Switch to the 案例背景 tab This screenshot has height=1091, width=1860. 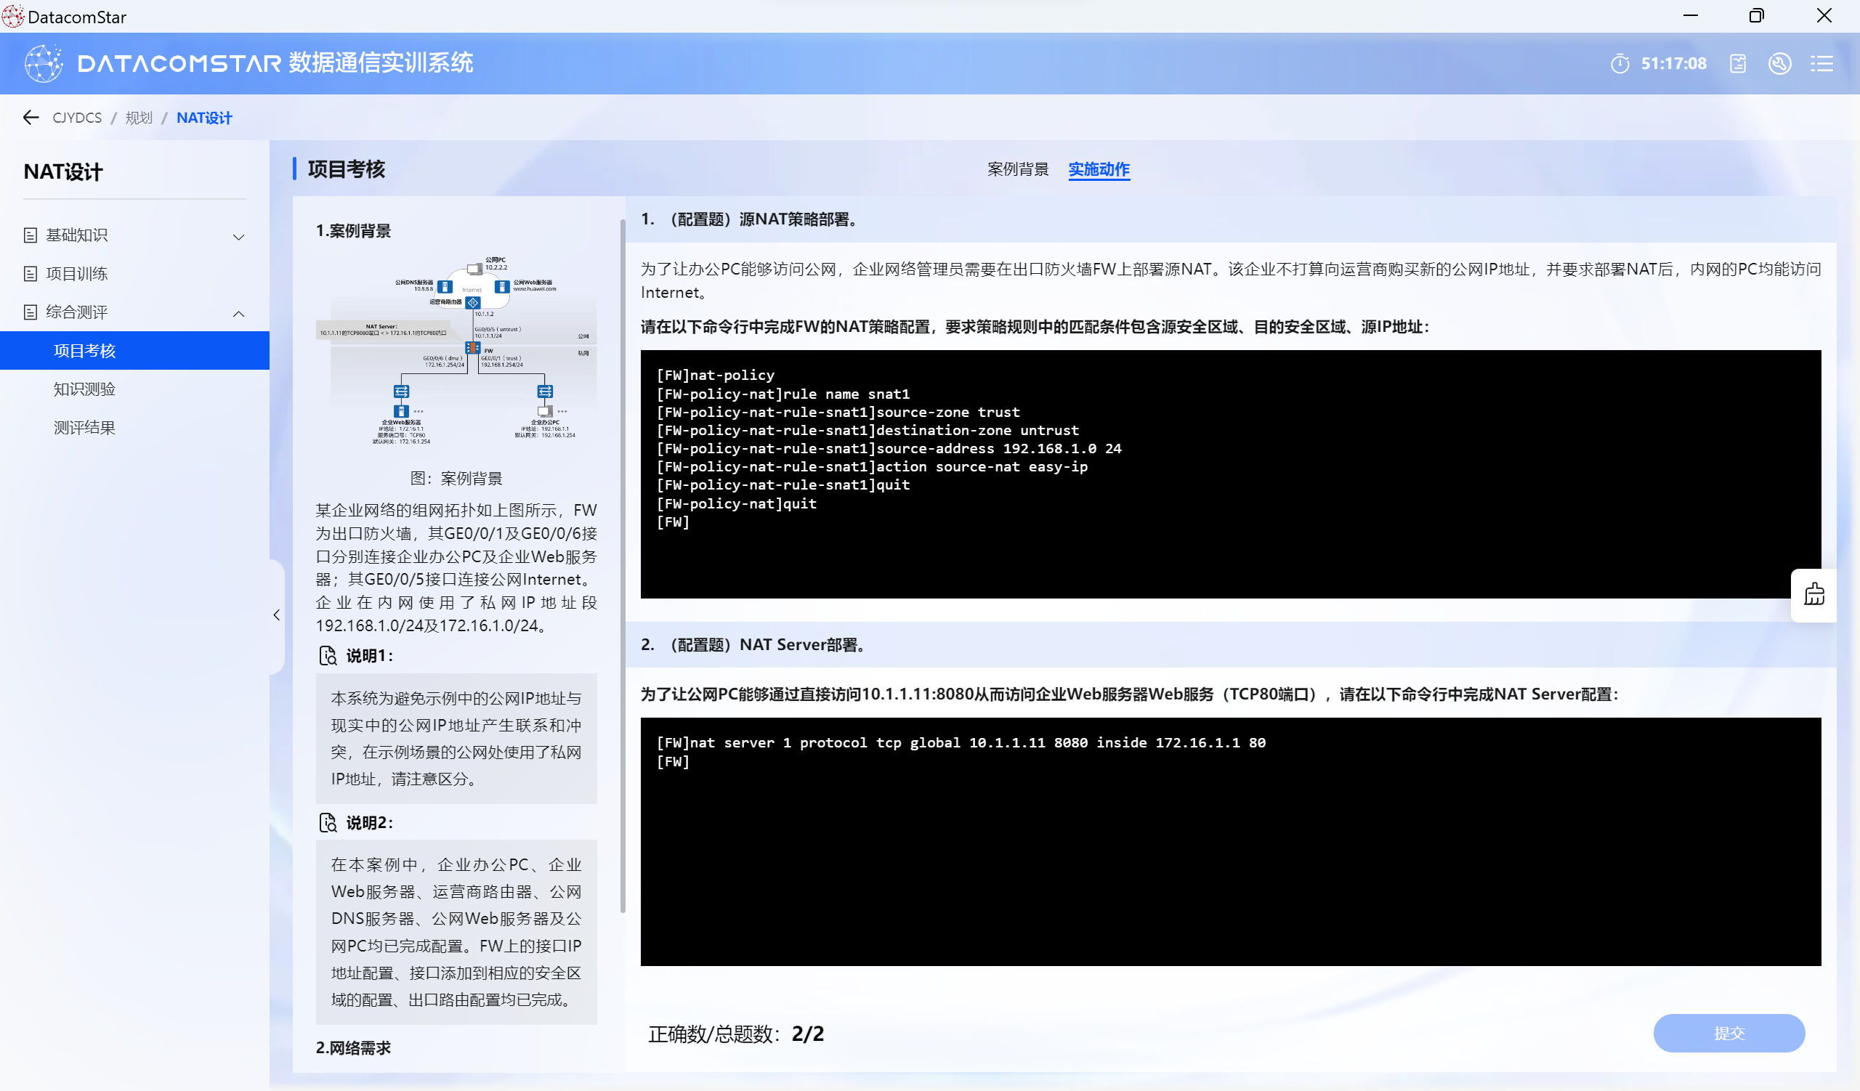point(1017,170)
